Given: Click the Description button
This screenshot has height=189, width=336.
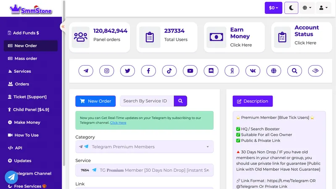Looking at the screenshot, I should (253, 101).
